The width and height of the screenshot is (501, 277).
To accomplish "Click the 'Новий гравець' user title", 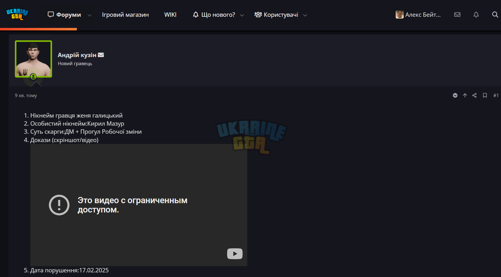I will point(75,64).
